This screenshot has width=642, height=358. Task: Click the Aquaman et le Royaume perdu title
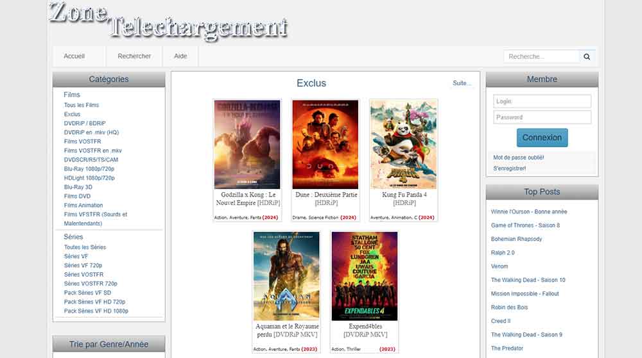pos(287,330)
